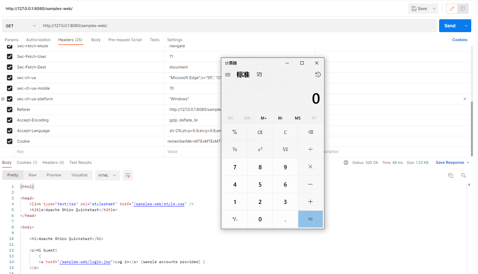478x274 pixels.
Task: Select the Visualize view button
Action: (79, 175)
